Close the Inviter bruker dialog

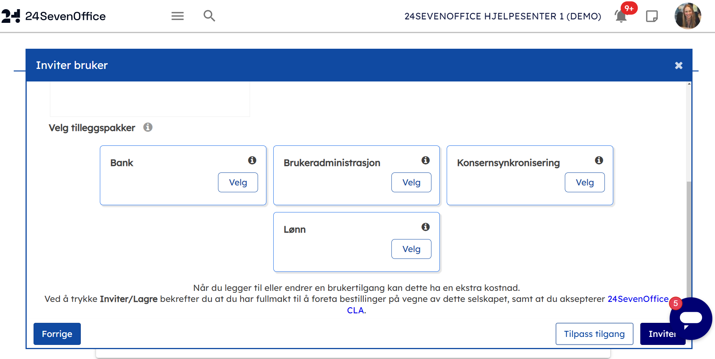(678, 65)
